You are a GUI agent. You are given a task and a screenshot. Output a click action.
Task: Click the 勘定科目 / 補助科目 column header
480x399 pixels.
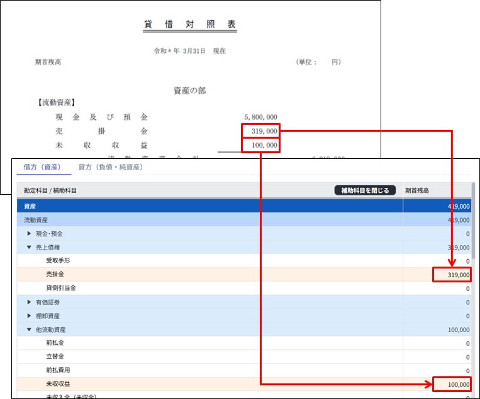coord(51,190)
